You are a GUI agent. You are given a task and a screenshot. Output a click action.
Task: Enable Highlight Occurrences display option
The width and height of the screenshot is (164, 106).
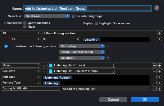(97, 23)
